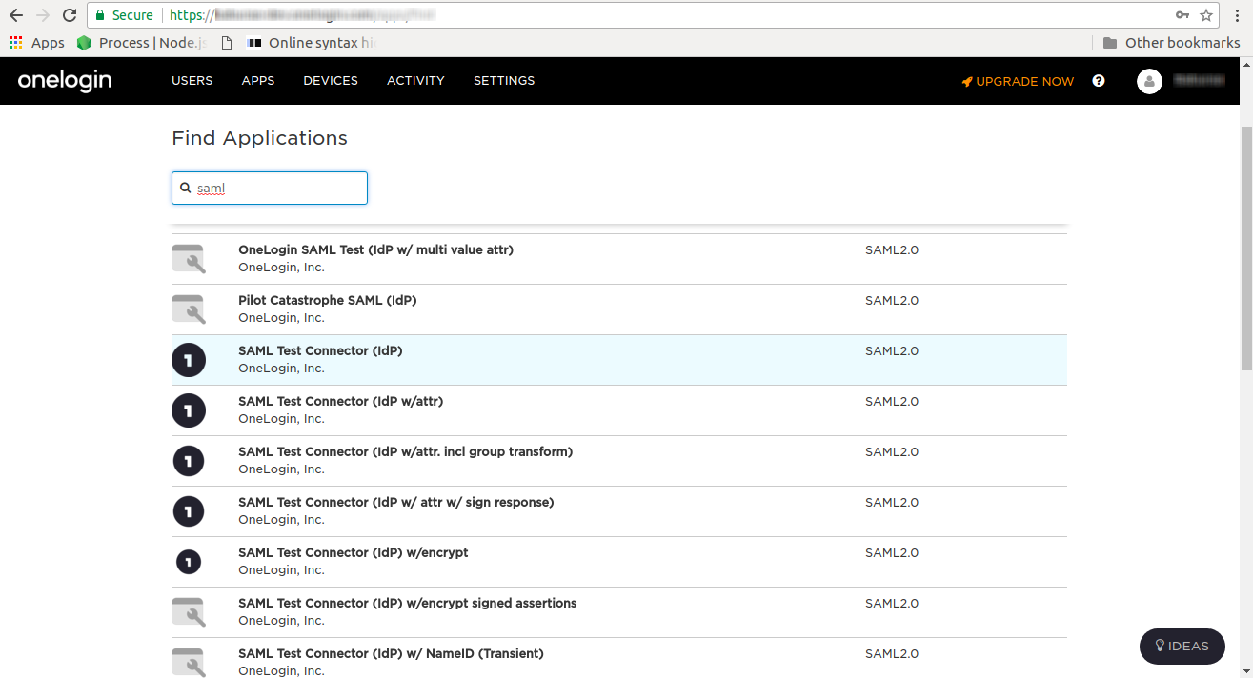Click the lightbulb icon on the IDEAS button

[x=1158, y=647]
